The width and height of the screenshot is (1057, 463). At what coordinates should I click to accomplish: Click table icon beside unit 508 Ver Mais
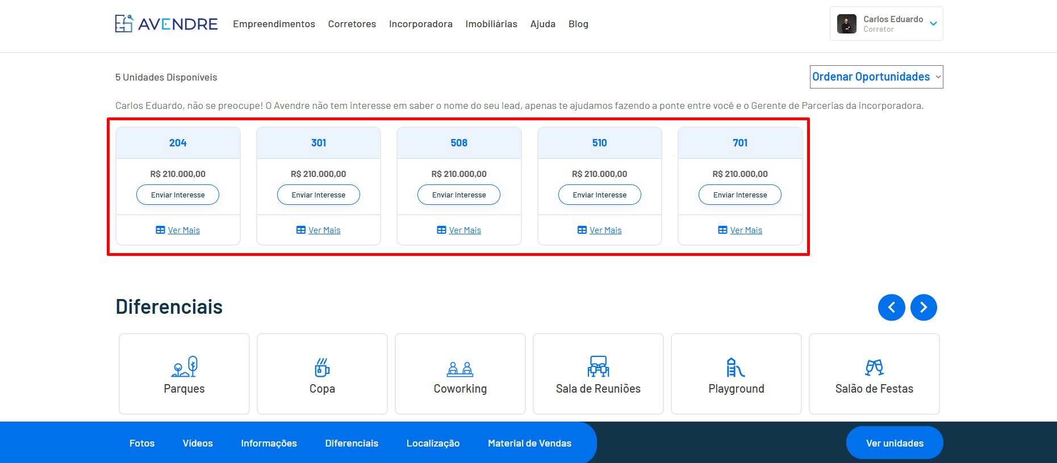[x=441, y=230]
